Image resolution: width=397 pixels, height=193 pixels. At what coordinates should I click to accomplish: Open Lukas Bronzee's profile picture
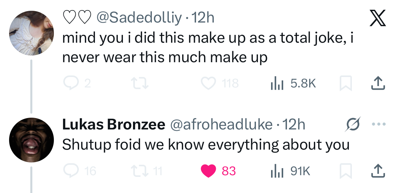tap(31, 140)
